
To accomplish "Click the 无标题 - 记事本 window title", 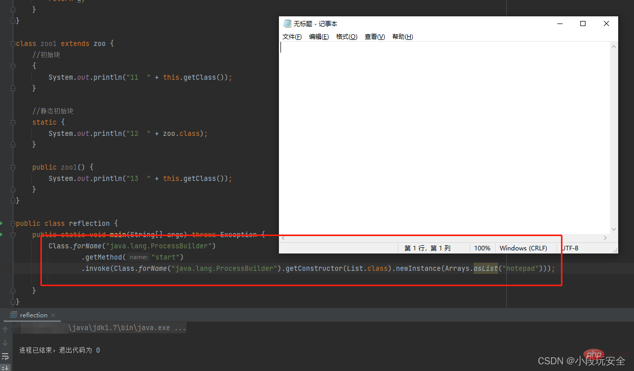I will point(315,24).
